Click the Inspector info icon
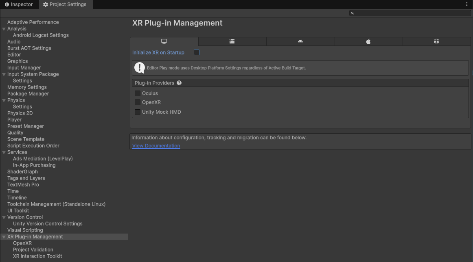473x262 pixels. coord(7,4)
